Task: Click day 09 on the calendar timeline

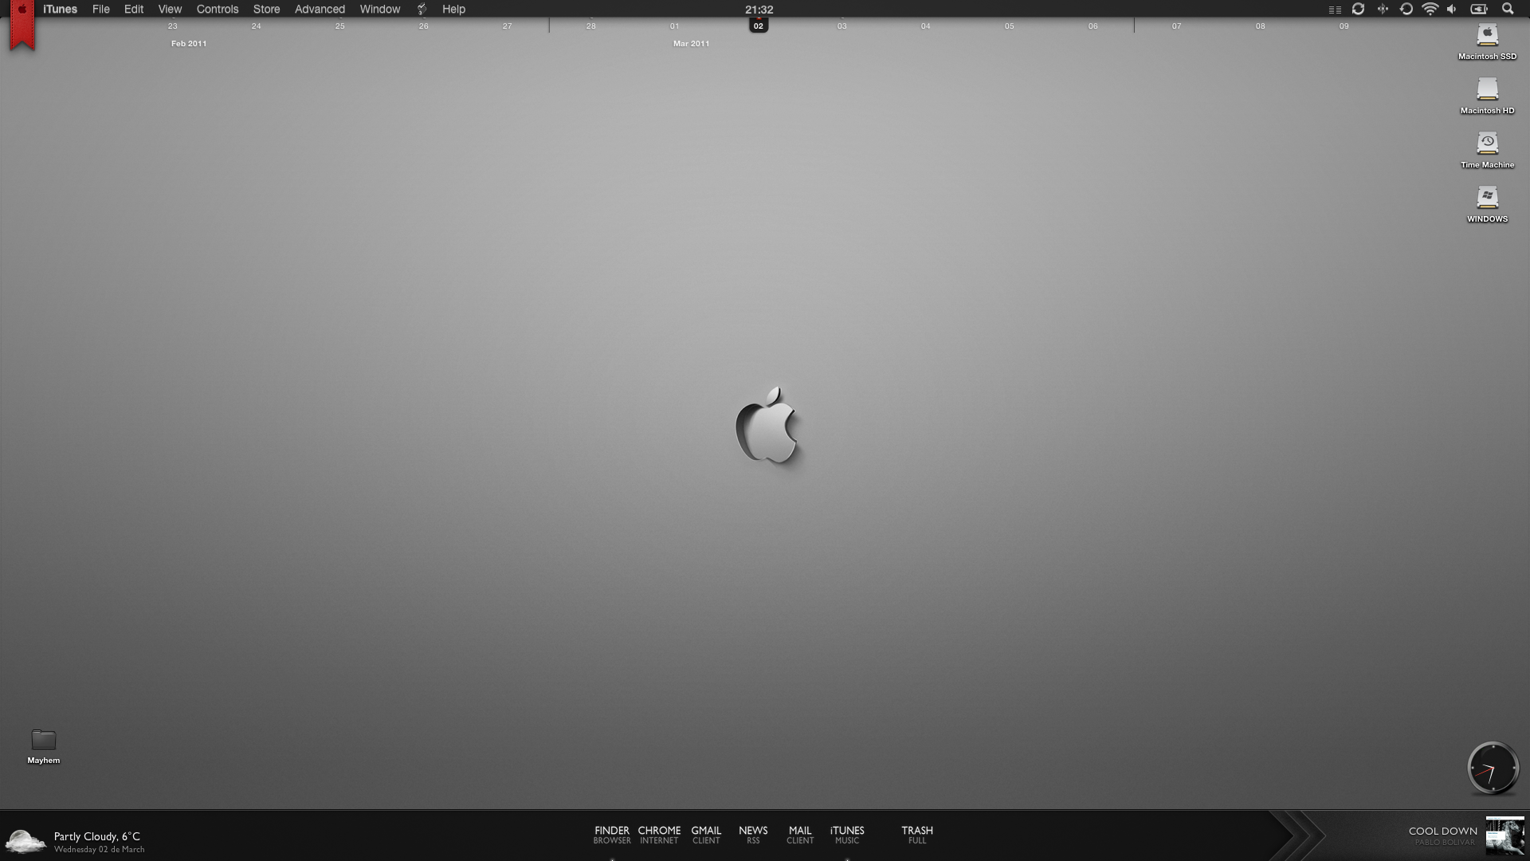Action: tap(1344, 26)
